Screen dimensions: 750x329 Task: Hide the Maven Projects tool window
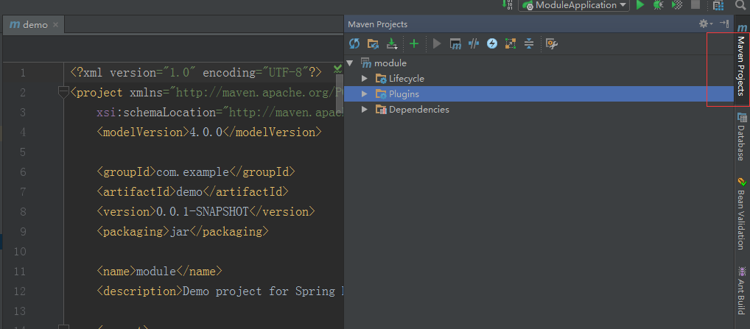725,24
